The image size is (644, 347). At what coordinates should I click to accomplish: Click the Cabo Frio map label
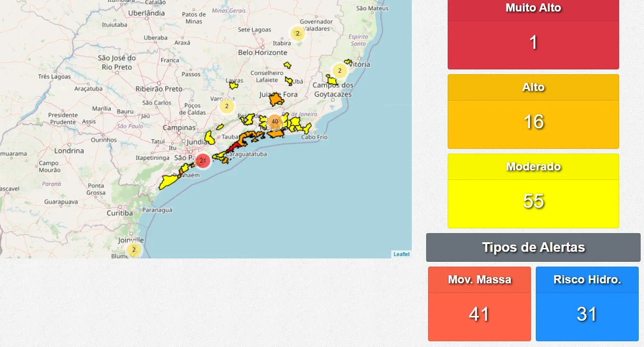pyautogui.click(x=315, y=137)
